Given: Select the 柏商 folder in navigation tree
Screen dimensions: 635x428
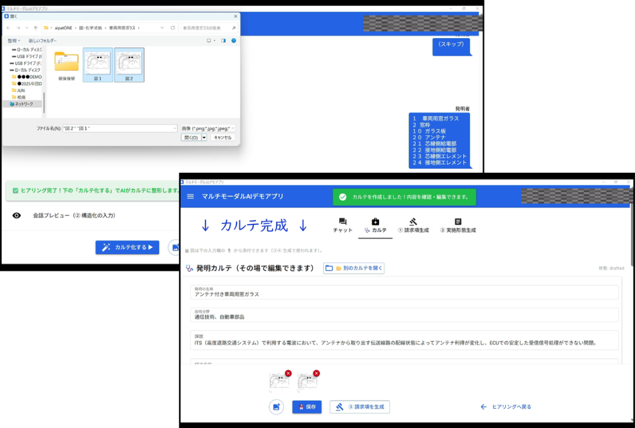Looking at the screenshot, I should pyautogui.click(x=20, y=97).
